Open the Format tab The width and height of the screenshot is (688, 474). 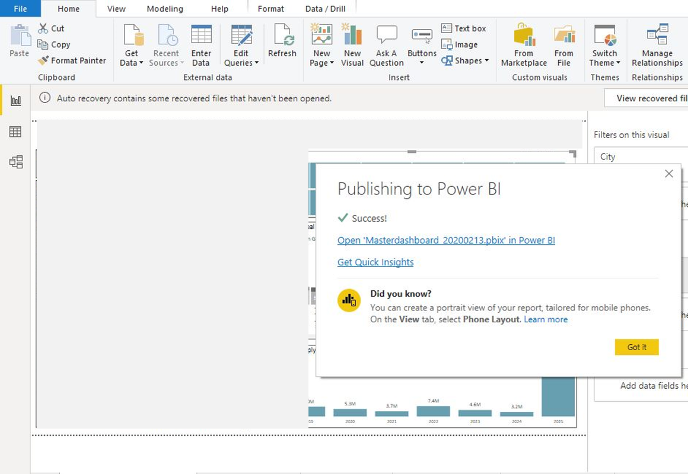tap(270, 9)
